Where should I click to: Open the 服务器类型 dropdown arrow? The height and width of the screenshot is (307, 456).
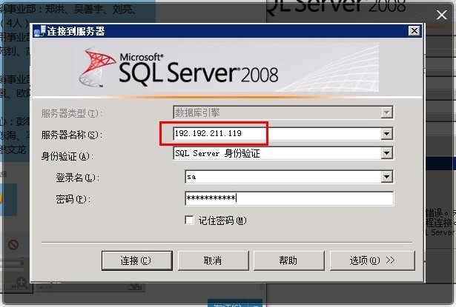(x=387, y=112)
